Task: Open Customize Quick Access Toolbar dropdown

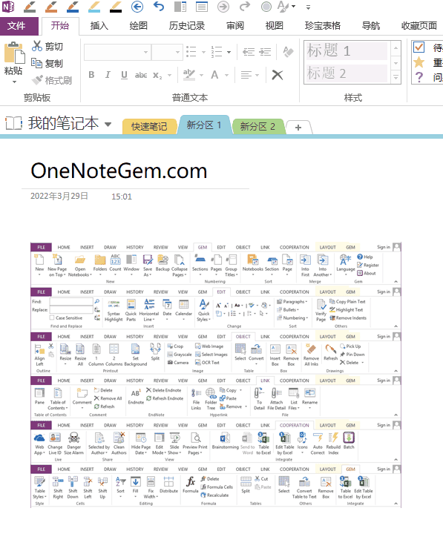Action: 308,7
